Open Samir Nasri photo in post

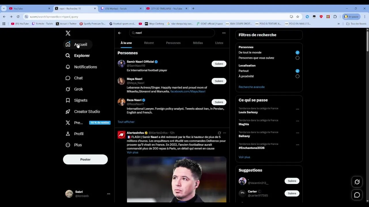click(x=176, y=179)
